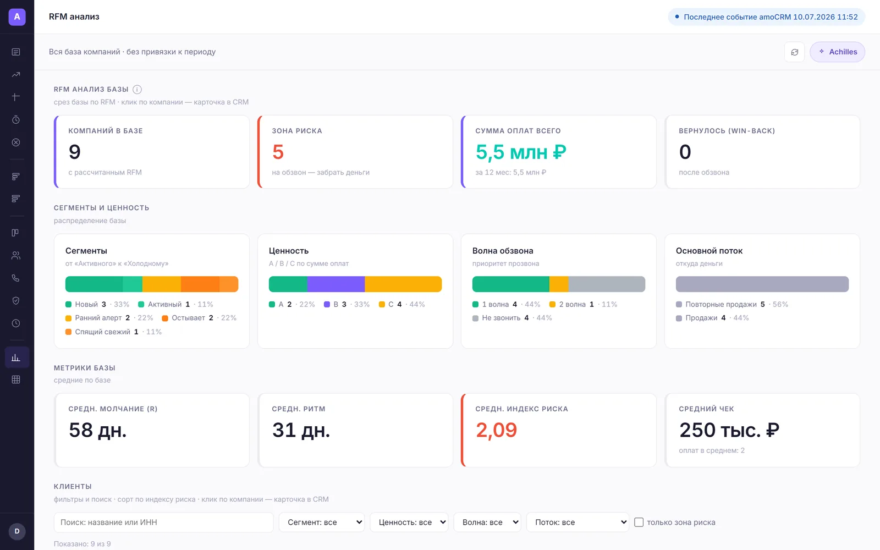
Task: Open the shield check icon in sidebar
Action: pyautogui.click(x=16, y=300)
